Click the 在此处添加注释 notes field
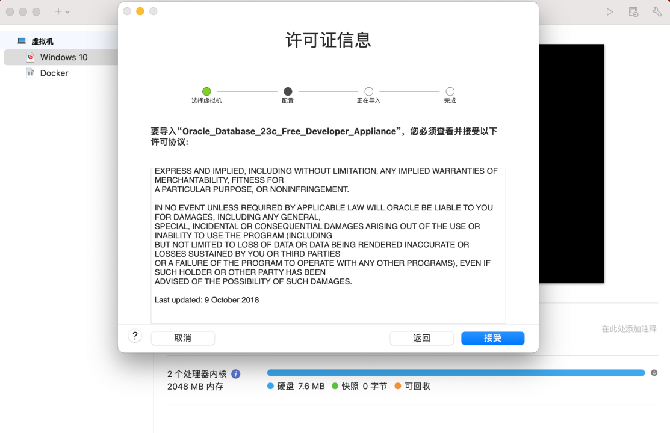 (x=628, y=329)
